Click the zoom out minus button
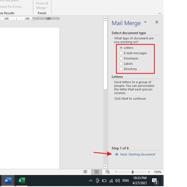 (x=116, y=172)
